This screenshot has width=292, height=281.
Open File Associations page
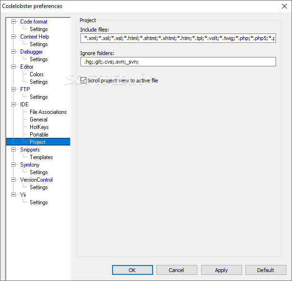(x=48, y=112)
